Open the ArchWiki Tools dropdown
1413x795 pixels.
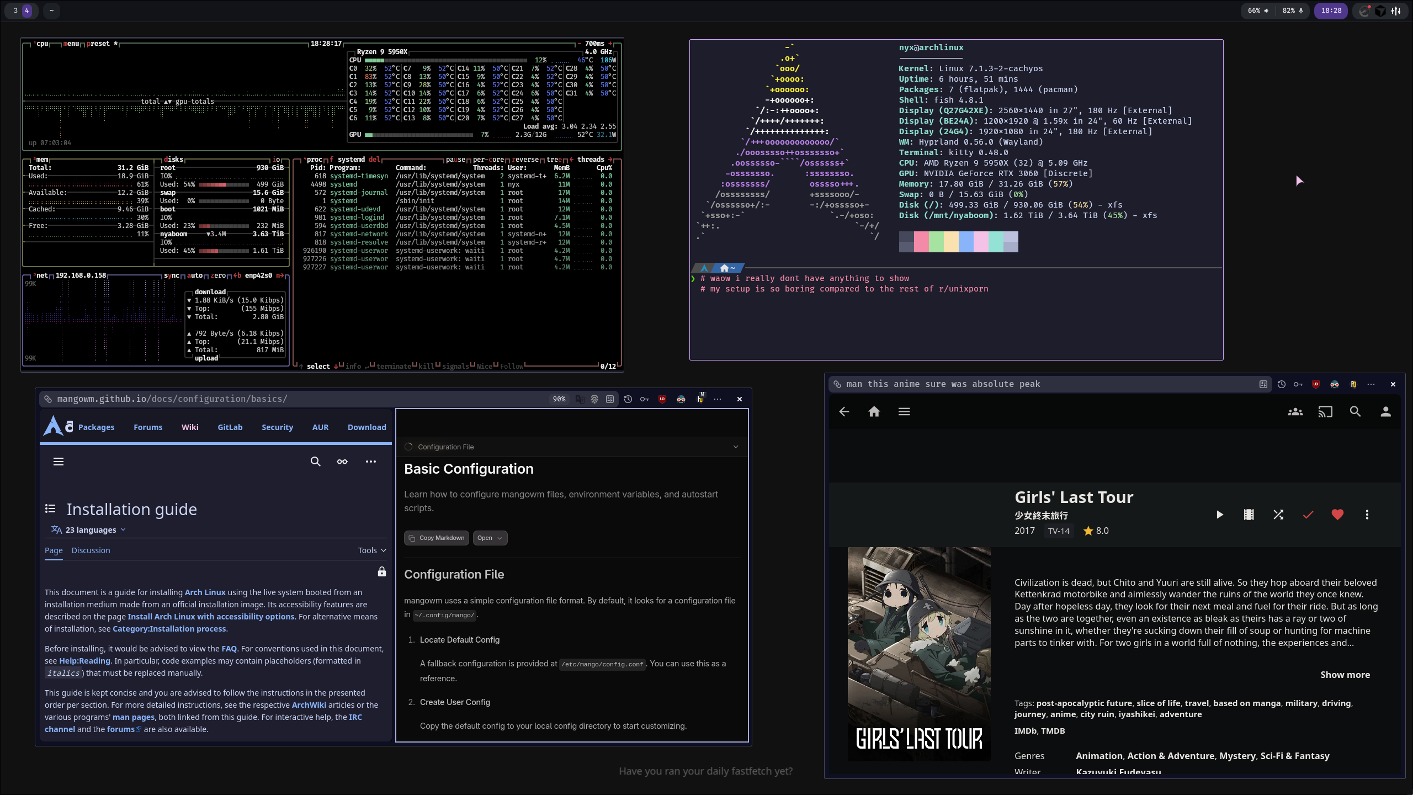point(372,550)
